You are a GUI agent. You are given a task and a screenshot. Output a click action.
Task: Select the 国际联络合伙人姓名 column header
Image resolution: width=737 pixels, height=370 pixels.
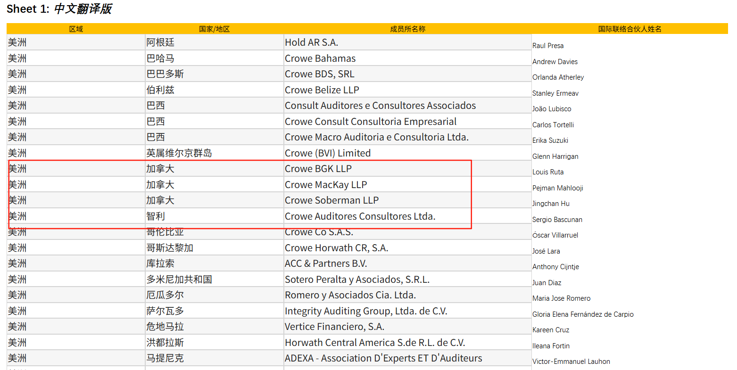pos(630,29)
